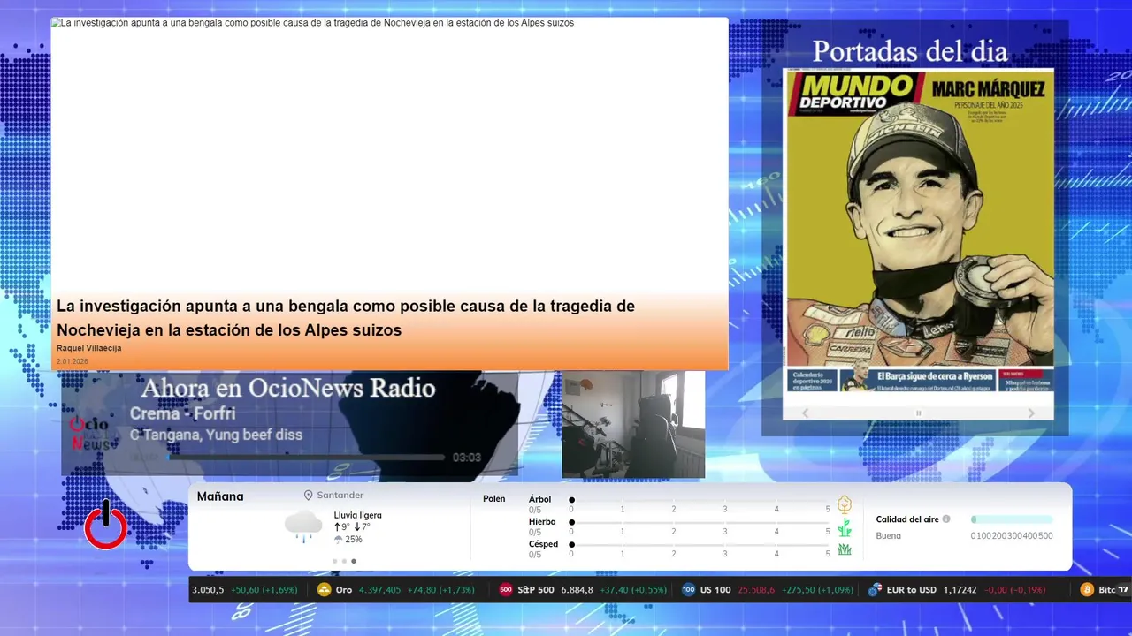
Task: Click the Polen section label
Action: tap(494, 499)
